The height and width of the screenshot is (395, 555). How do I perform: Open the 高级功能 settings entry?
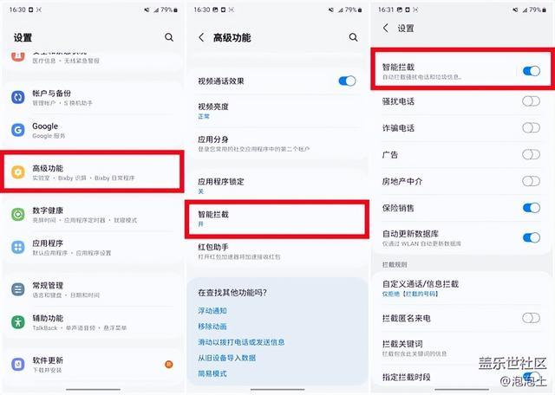point(93,172)
